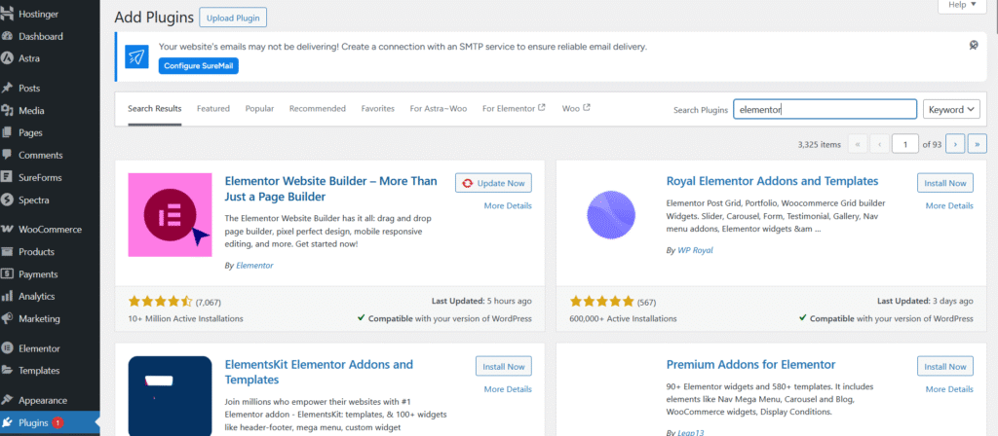The image size is (998, 436).
Task: Jump to last page of results
Action: [x=977, y=144]
